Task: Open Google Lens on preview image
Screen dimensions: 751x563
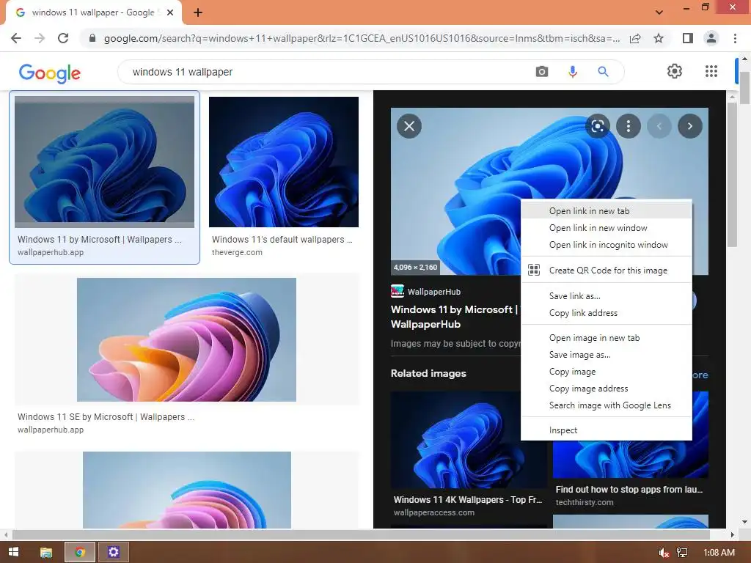Action: point(598,126)
